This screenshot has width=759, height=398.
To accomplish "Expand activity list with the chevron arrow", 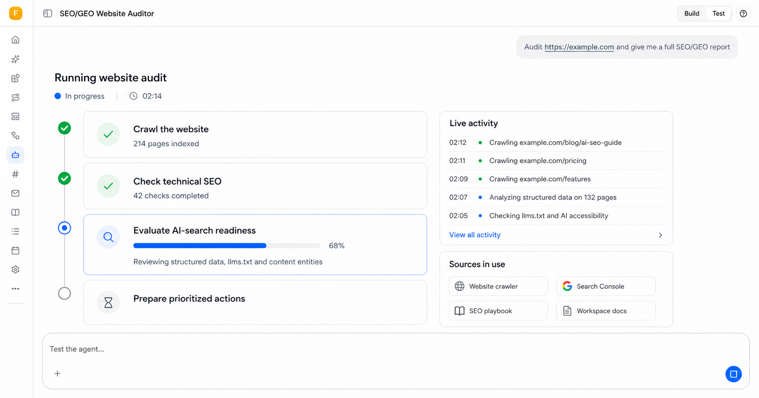I will point(660,235).
